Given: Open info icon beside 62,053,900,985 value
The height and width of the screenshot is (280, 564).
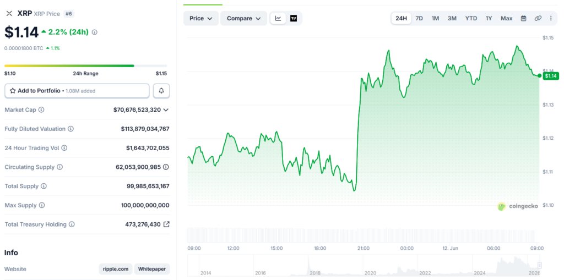Looking at the screenshot, I should coord(166,167).
